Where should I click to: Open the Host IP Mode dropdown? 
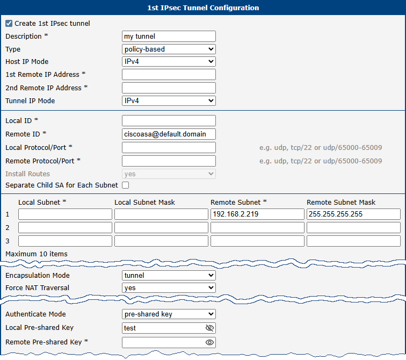pyautogui.click(x=169, y=62)
